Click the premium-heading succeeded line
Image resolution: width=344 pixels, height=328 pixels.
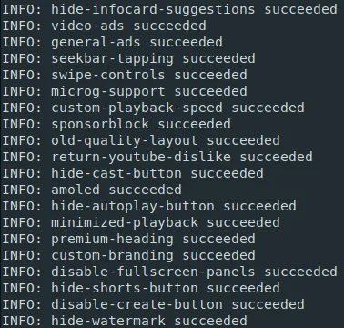(128, 239)
